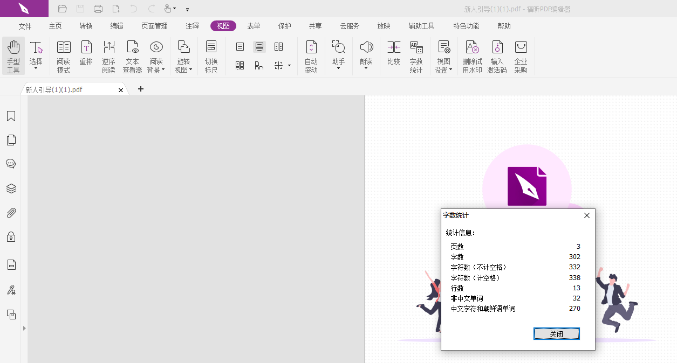Screen dimensions: 677x363
Task: Click the reflow tool (重排)
Action: pyautogui.click(x=86, y=56)
